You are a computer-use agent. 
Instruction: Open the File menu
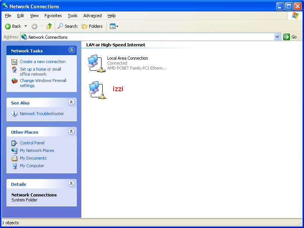[x=8, y=16]
